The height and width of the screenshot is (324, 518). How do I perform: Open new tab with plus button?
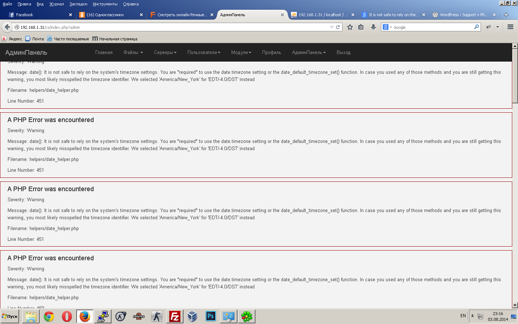[506, 15]
